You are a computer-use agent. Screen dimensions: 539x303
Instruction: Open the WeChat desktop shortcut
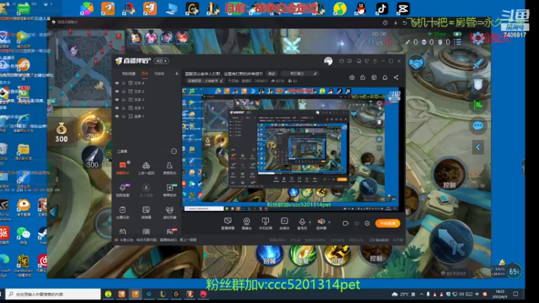24,236
